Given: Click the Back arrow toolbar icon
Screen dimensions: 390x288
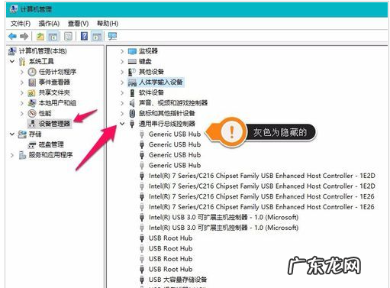Looking at the screenshot, I should pyautogui.click(x=12, y=37).
